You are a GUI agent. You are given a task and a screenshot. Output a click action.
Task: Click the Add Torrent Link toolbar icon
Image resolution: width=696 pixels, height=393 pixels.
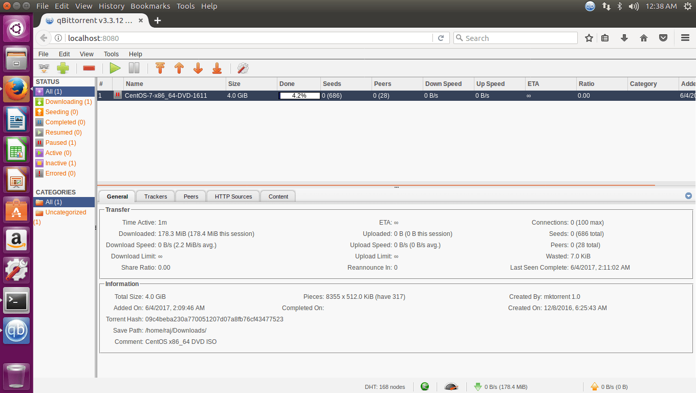point(44,68)
